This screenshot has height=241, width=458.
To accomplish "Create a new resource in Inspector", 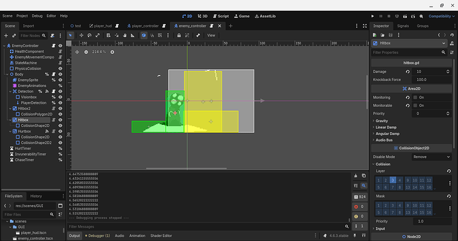I will pos(375,35).
